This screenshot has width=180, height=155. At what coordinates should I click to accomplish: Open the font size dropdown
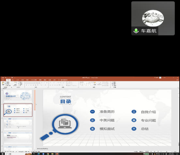click(x=38, y=83)
